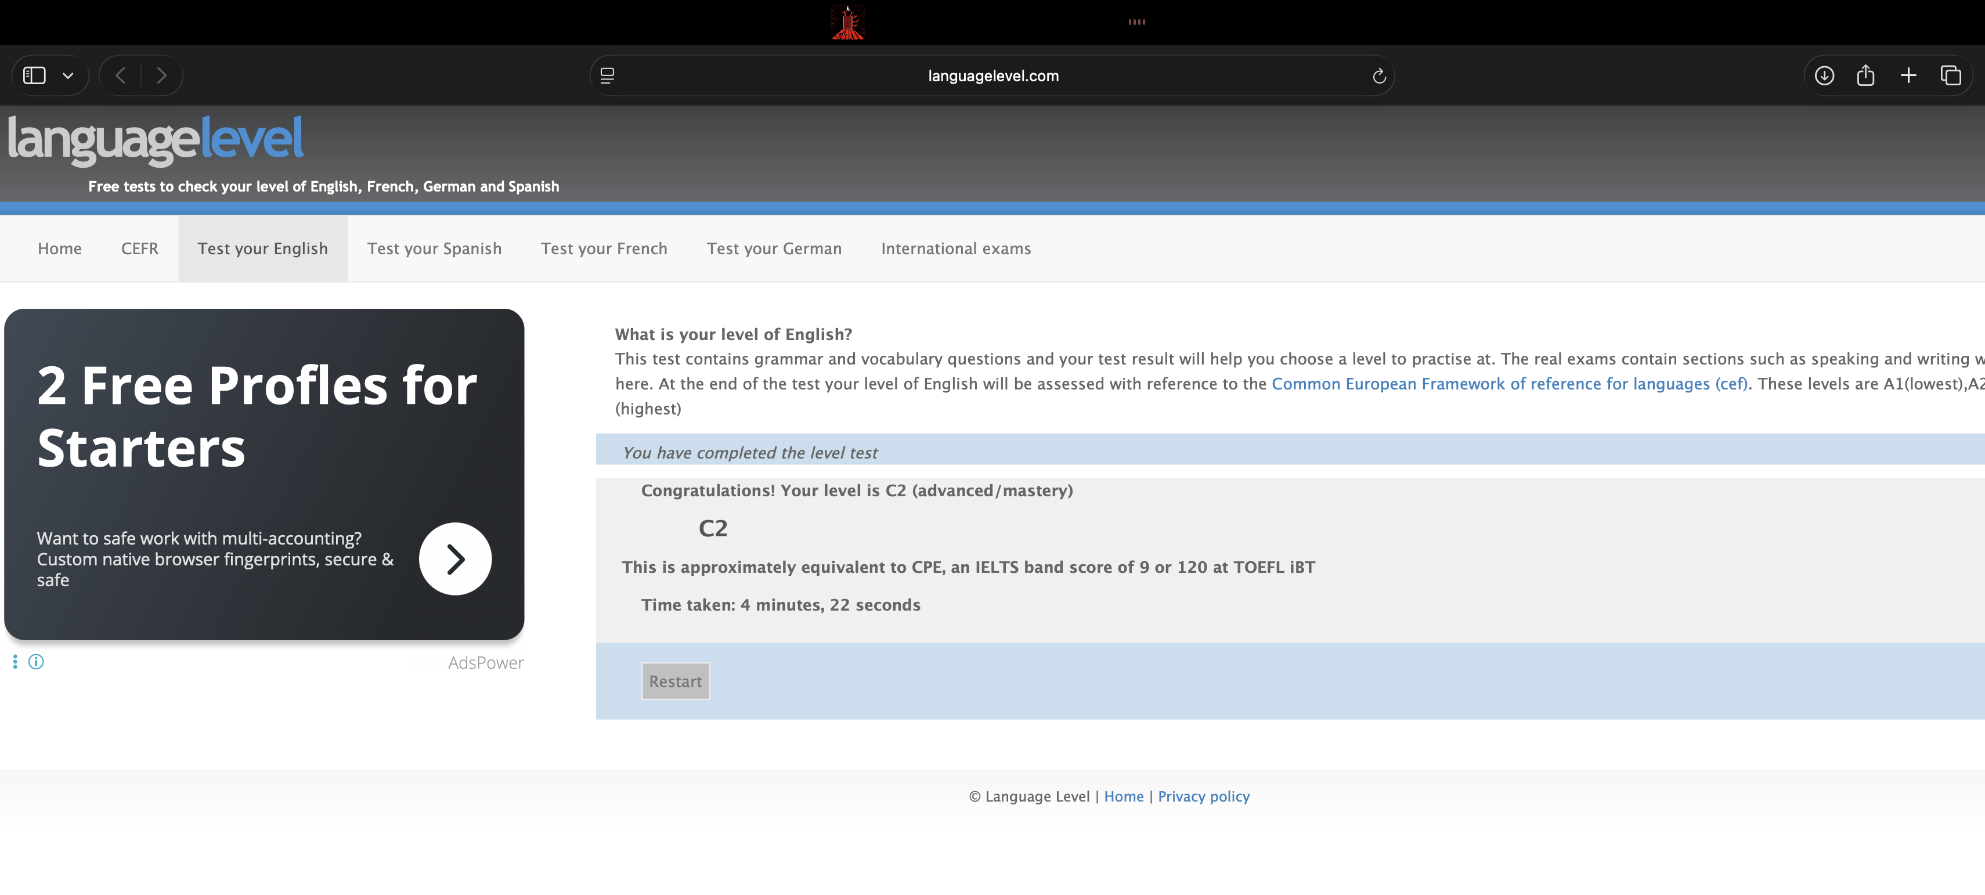This screenshot has width=1985, height=895.
Task: Click the languagelevel.com address field
Action: [992, 75]
